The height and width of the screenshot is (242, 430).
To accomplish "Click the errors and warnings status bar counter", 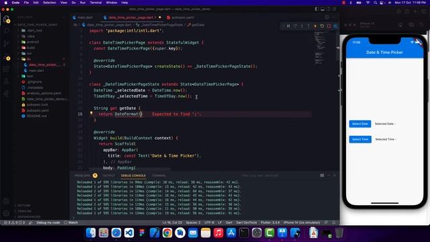I will coord(15,223).
